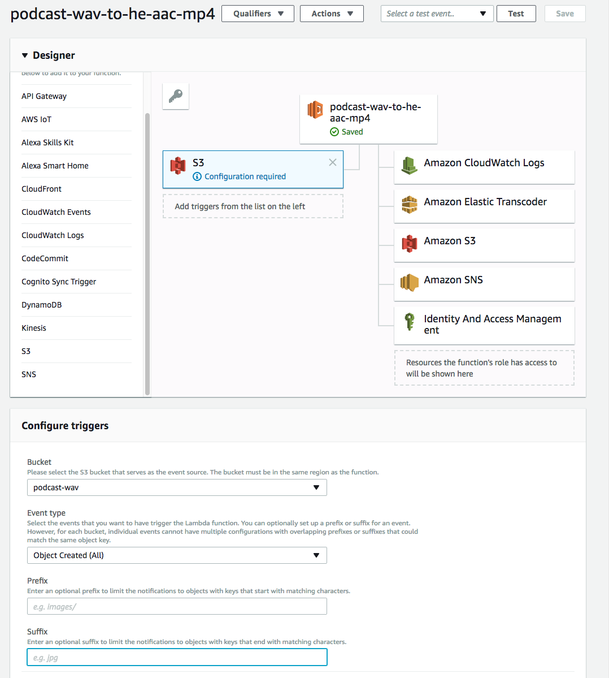Open the Actions dropdown menu

point(332,14)
